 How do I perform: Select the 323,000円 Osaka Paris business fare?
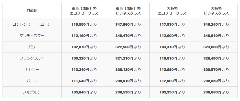coord(212,47)
